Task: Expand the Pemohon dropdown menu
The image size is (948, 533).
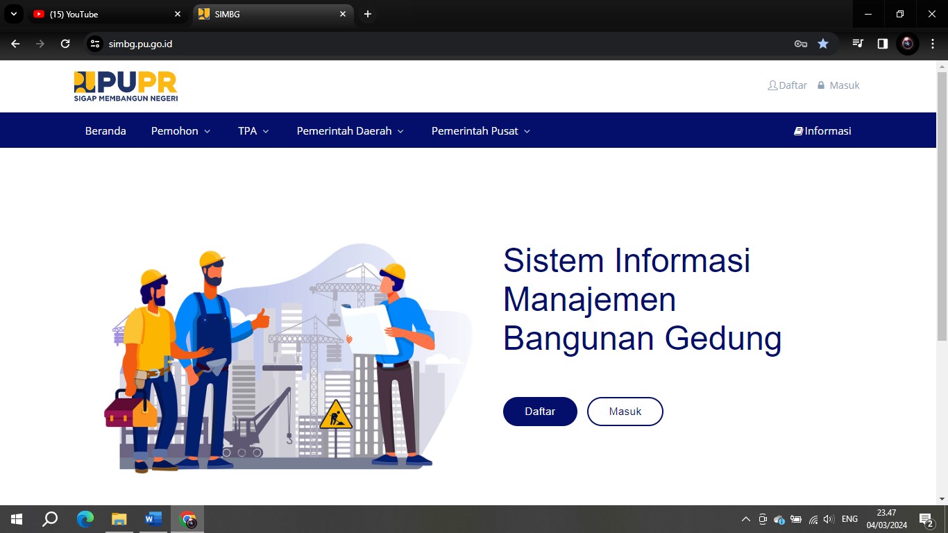Action: click(x=180, y=130)
